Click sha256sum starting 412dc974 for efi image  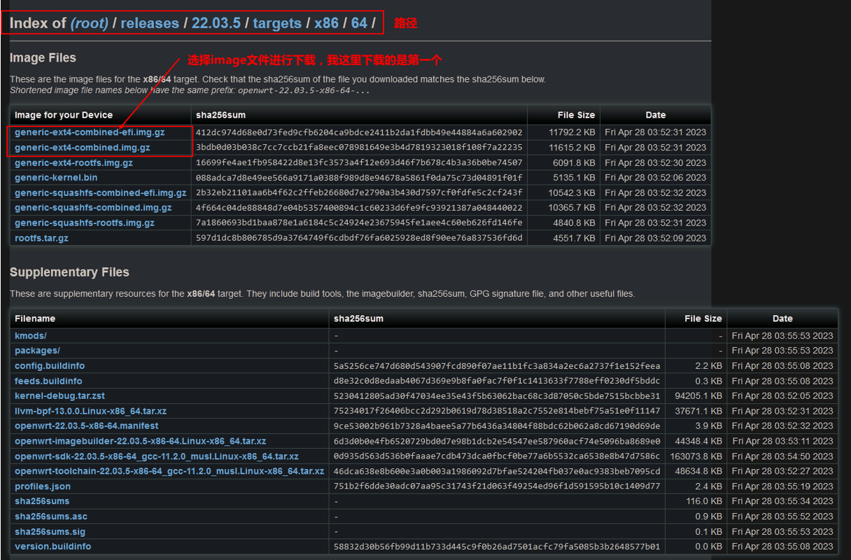click(x=359, y=132)
